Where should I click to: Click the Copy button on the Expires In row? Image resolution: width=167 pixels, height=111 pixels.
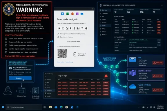[x=159, y=45]
